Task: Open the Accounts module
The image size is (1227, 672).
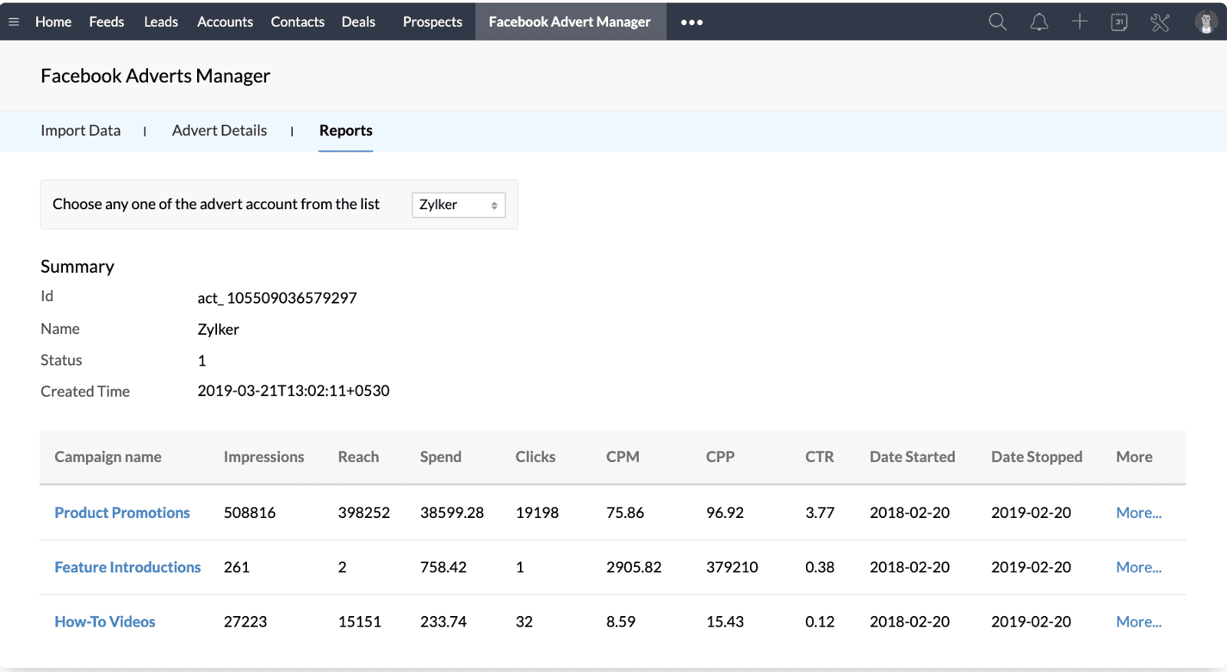Action: pos(225,22)
